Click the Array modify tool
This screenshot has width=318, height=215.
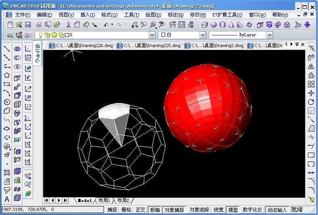[x=311, y=84]
